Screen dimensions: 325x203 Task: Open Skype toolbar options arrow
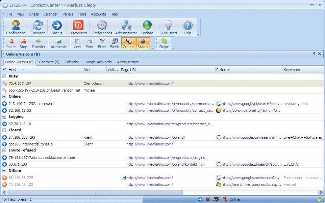(x=173, y=48)
